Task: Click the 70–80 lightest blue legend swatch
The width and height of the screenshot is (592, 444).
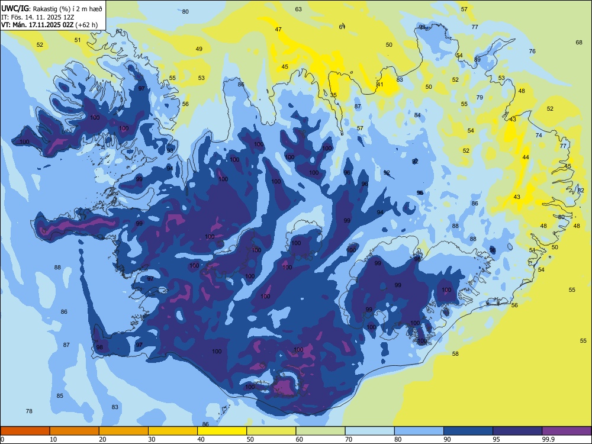Action: point(369,431)
